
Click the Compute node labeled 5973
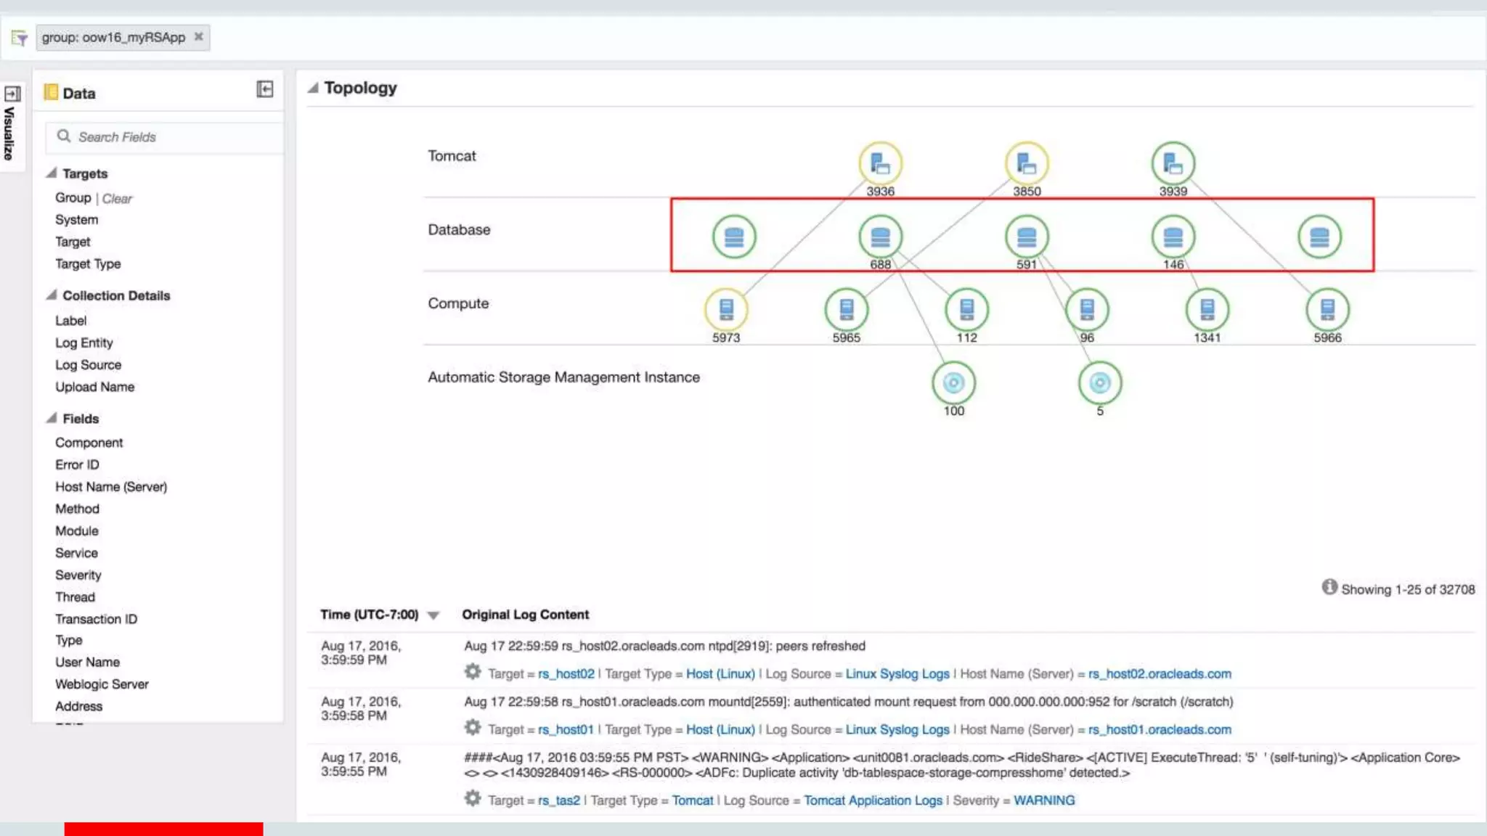(x=726, y=310)
